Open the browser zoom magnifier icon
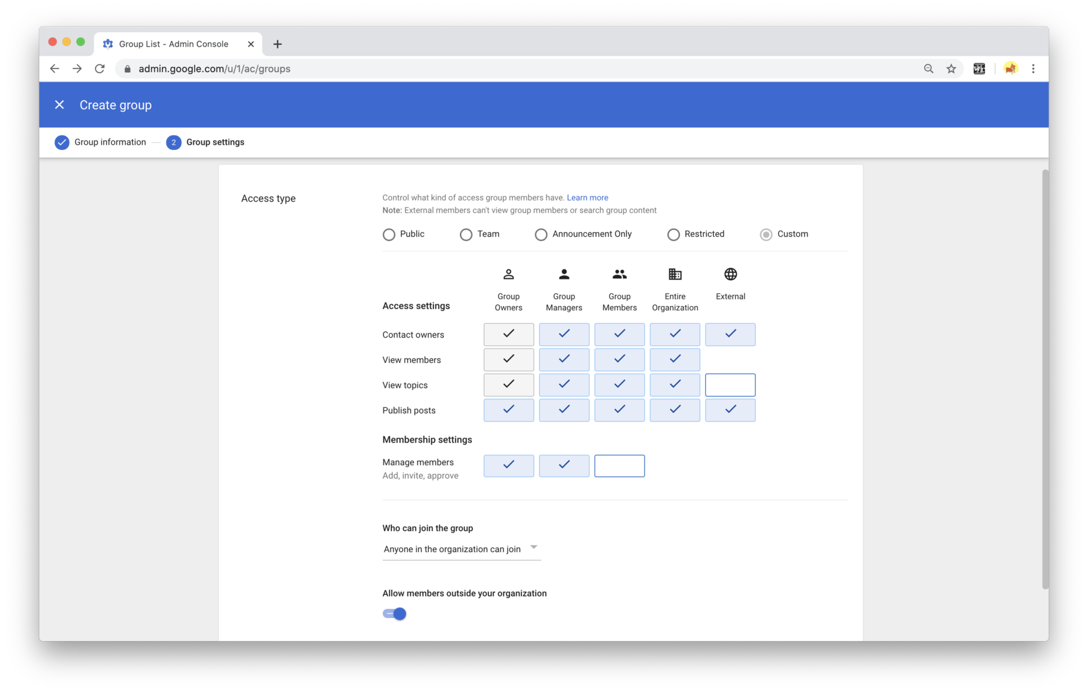Image resolution: width=1088 pixels, height=693 pixels. pos(928,69)
